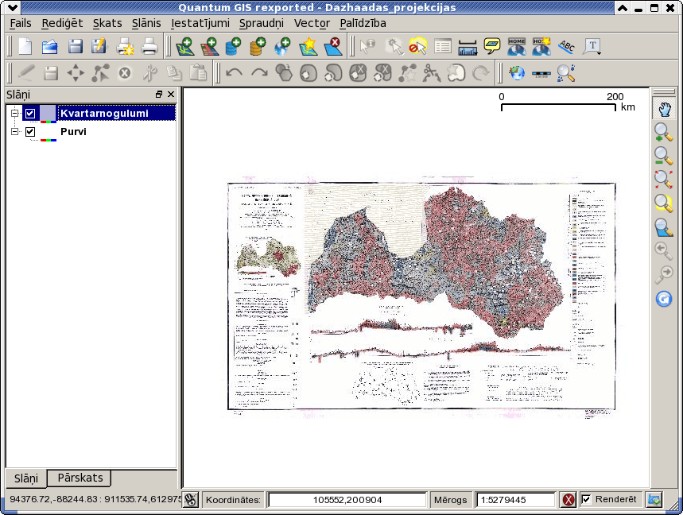Toggle ABC labeling tool
683x515 pixels.
[567, 46]
